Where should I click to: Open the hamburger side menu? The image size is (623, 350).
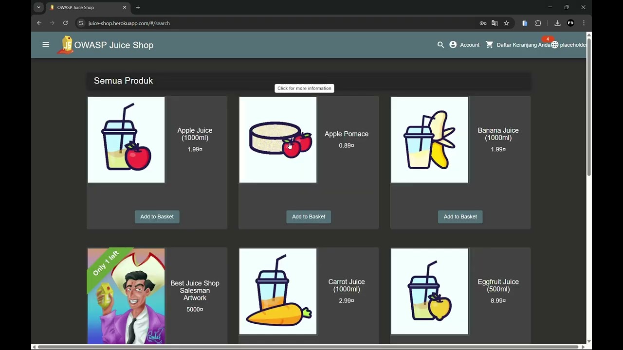pyautogui.click(x=46, y=45)
